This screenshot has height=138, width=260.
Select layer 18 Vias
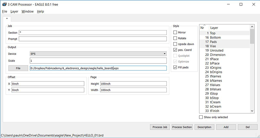[225, 46]
